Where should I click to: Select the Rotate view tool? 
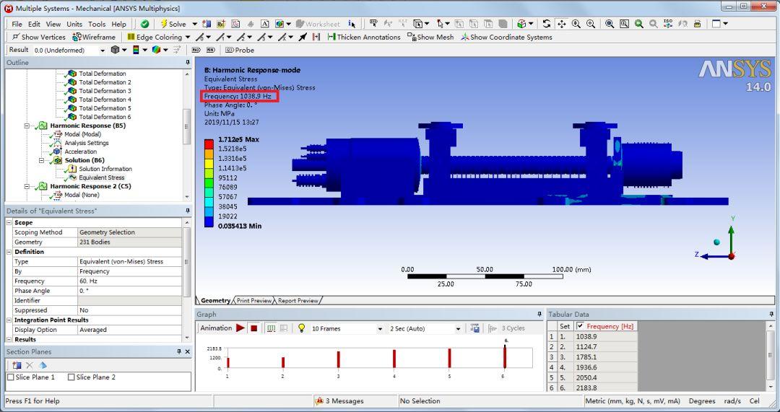(x=547, y=24)
